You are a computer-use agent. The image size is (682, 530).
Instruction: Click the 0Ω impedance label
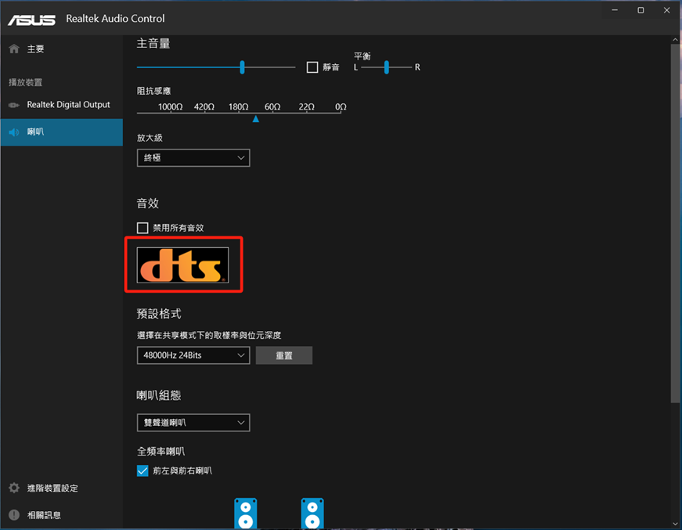click(341, 107)
